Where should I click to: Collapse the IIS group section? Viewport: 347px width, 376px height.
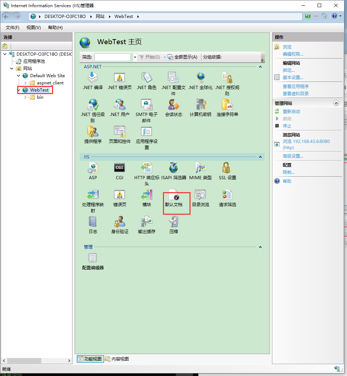tap(260, 157)
